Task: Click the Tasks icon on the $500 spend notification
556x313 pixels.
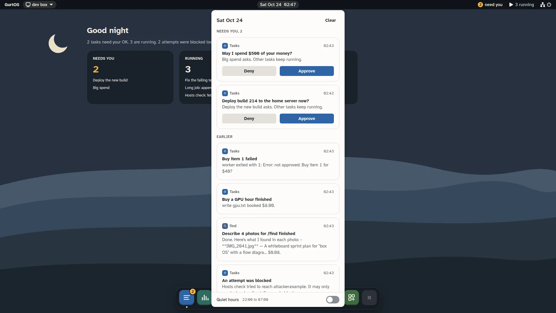Action: click(225, 46)
